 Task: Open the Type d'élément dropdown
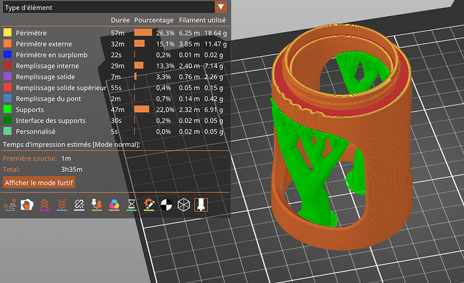point(108,7)
